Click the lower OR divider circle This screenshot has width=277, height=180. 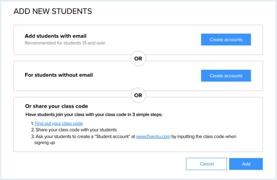pos(138,95)
